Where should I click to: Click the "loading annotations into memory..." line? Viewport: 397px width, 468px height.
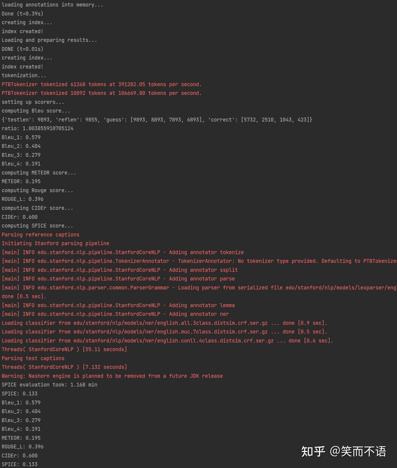(x=52, y=5)
